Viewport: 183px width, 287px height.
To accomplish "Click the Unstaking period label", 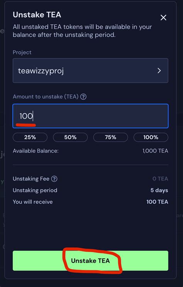I will point(35,190).
